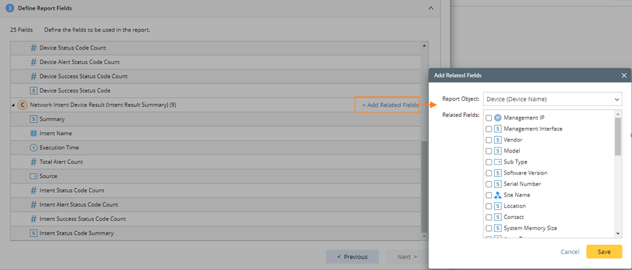Enable the Vendor field checkbox
This screenshot has width=632, height=270.
coord(489,140)
